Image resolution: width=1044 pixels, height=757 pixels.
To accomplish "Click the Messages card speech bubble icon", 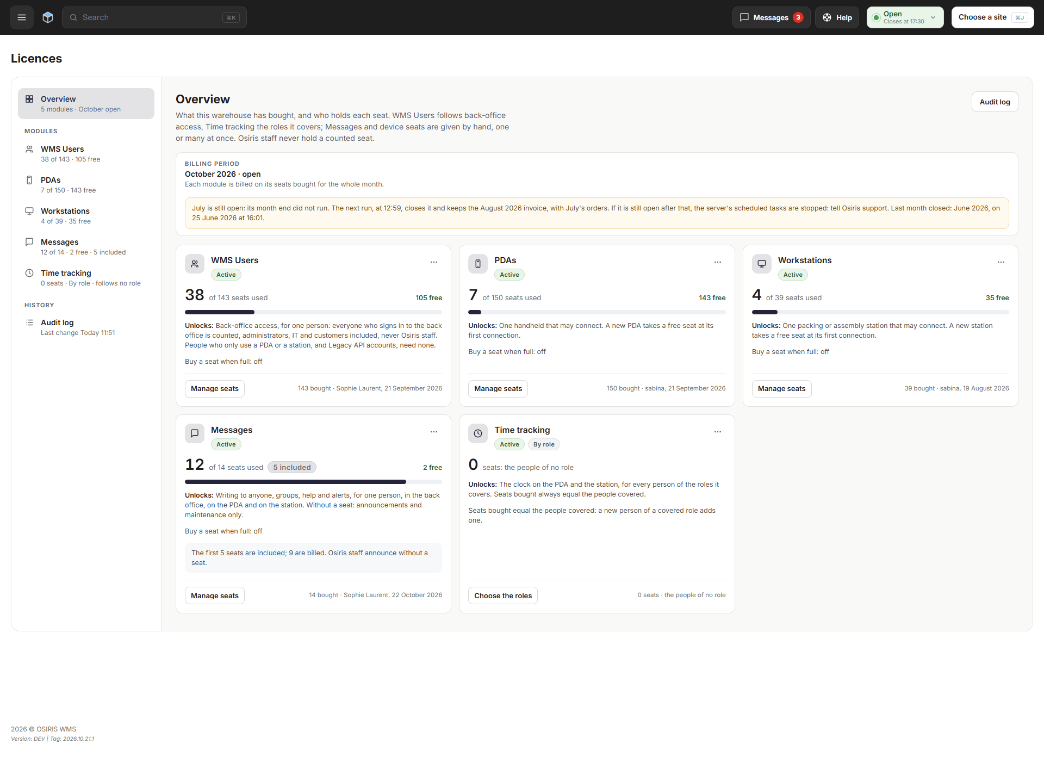I will click(x=195, y=433).
